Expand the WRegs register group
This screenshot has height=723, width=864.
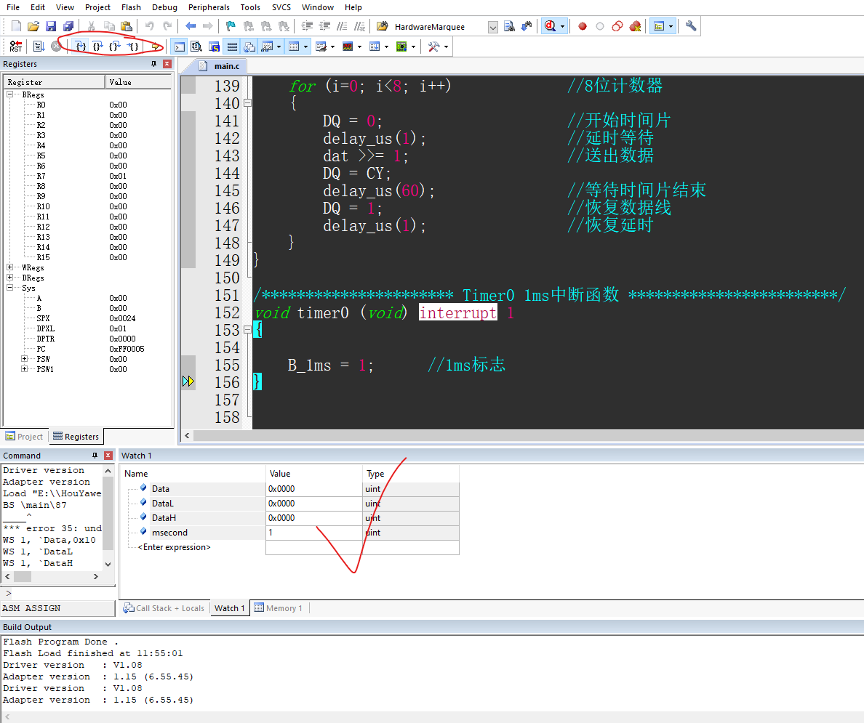coord(9,267)
